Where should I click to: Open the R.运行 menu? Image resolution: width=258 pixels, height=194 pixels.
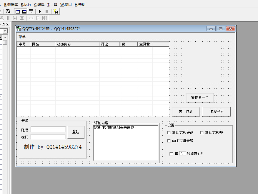(x=26, y=5)
